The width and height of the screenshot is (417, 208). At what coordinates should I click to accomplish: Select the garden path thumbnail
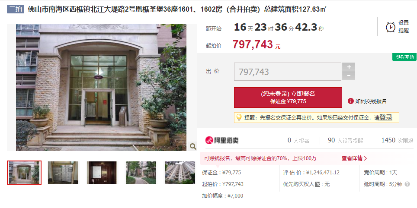(x=141, y=173)
